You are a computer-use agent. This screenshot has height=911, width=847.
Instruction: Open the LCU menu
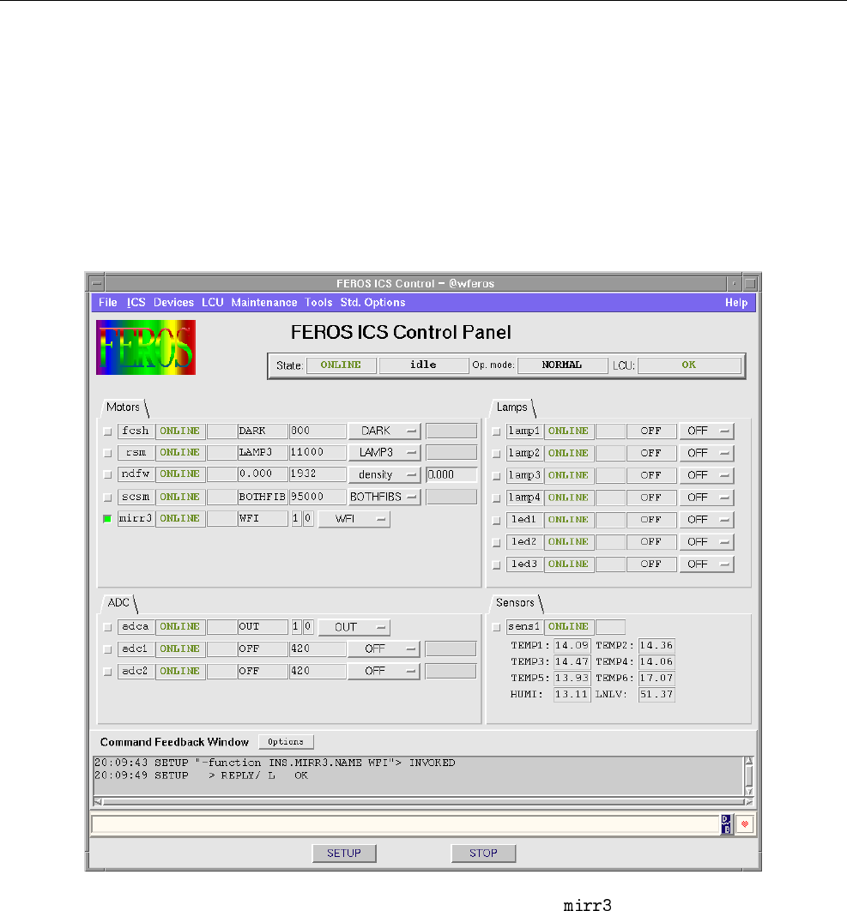[212, 302]
